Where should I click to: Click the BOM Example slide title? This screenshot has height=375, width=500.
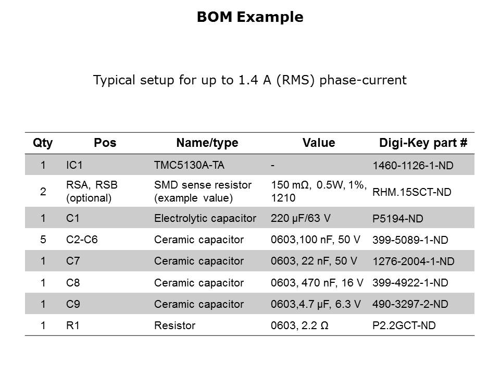coord(250,17)
